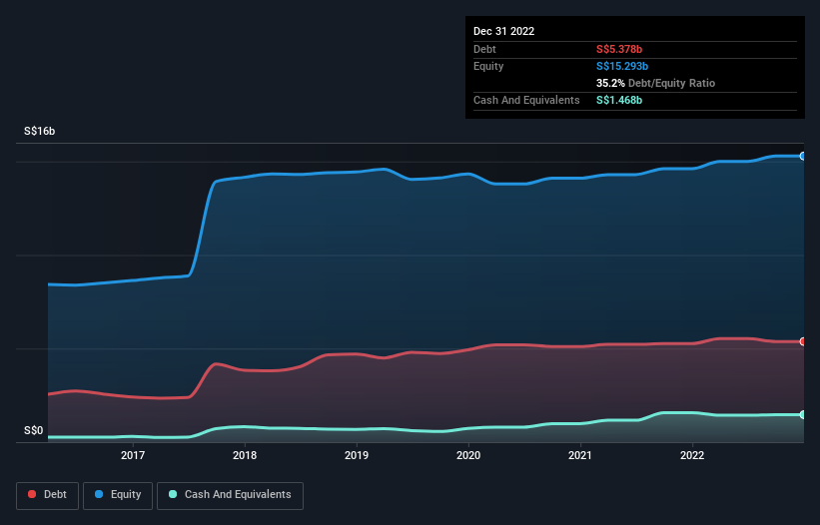Image resolution: width=820 pixels, height=525 pixels.
Task: Click the S$1.468b cash value
Action: pyautogui.click(x=619, y=100)
